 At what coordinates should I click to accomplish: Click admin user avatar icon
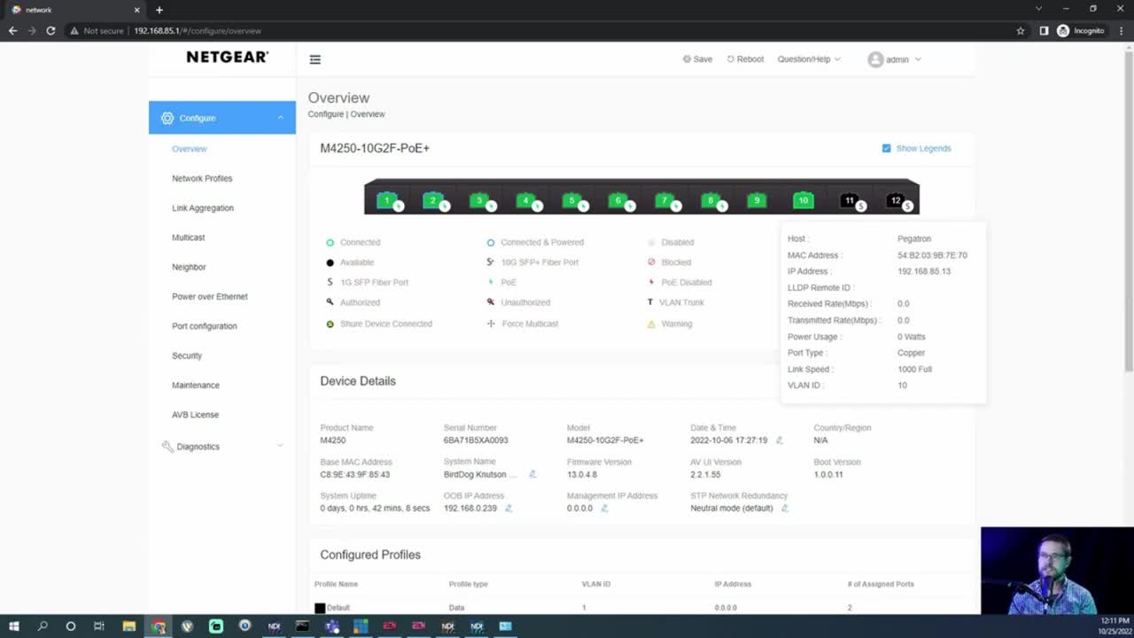[x=875, y=59]
